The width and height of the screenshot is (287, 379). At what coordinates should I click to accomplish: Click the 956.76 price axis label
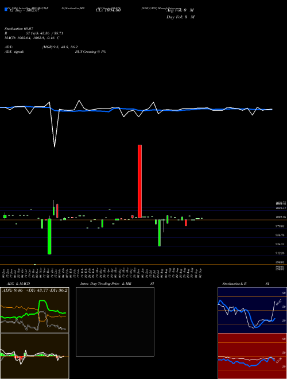pos(281,235)
